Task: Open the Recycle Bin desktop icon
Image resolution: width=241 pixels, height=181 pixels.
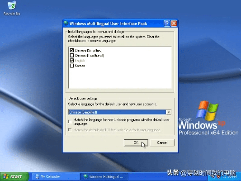Action: [x=12, y=8]
